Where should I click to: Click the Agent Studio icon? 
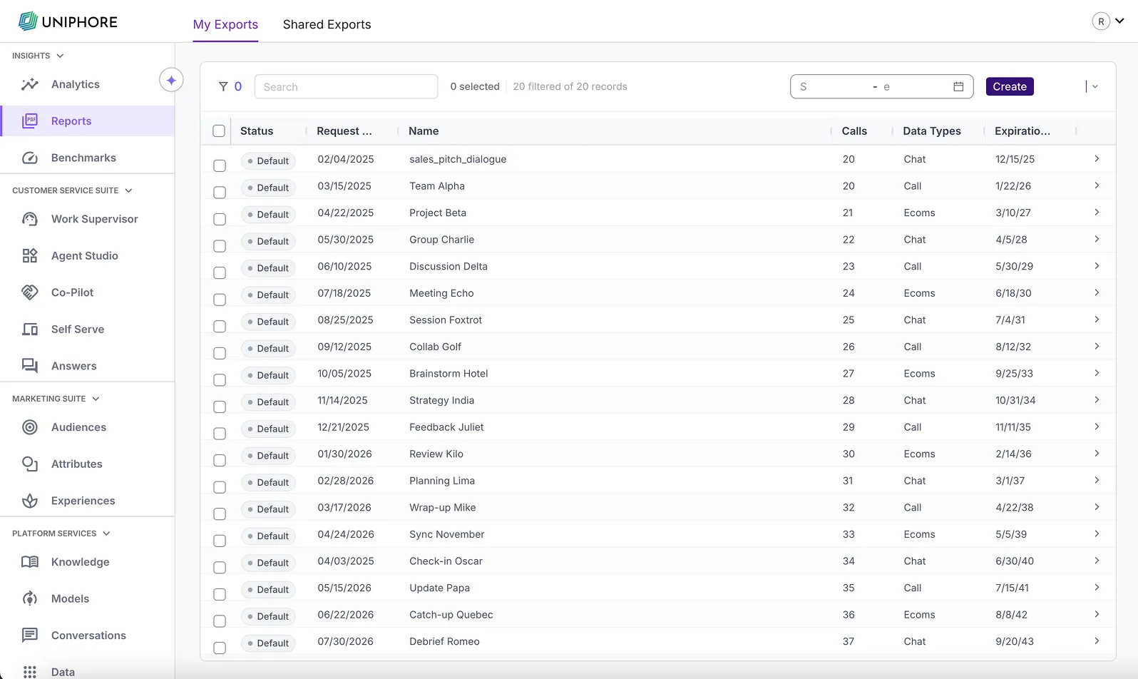[30, 256]
